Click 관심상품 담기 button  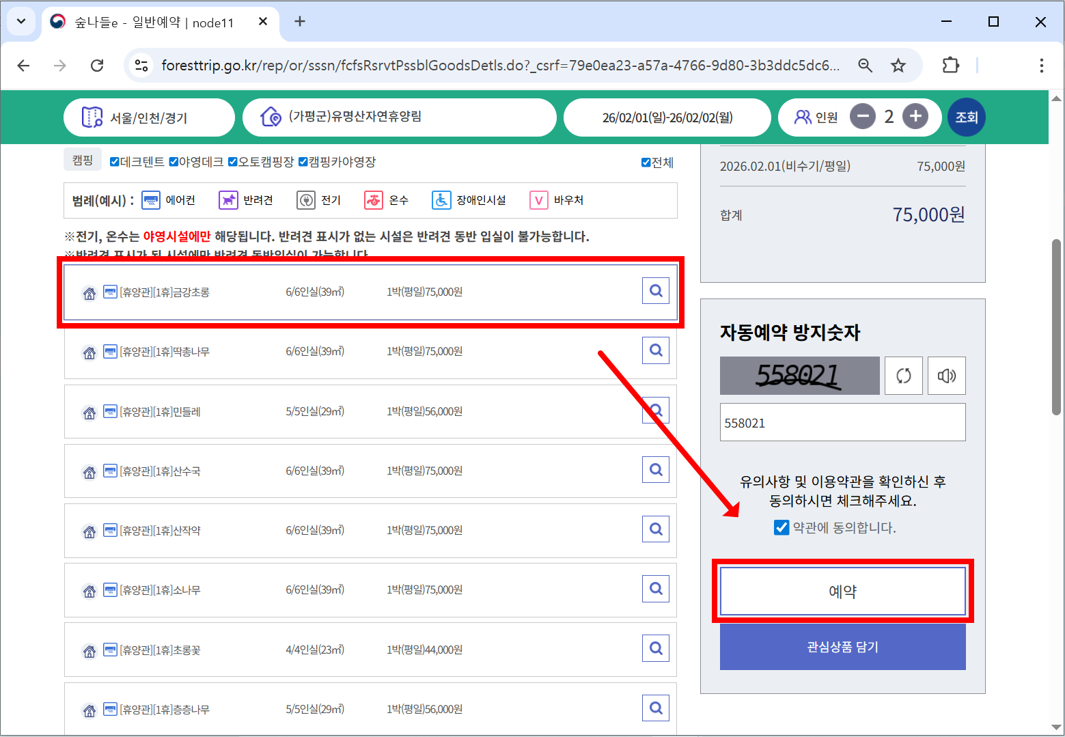(x=842, y=647)
